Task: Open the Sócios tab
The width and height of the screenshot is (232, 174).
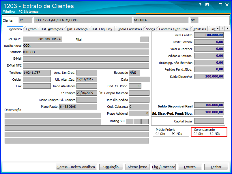Action: coord(150,29)
